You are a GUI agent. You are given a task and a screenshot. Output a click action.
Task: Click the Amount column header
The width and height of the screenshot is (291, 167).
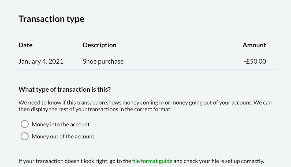click(x=254, y=45)
